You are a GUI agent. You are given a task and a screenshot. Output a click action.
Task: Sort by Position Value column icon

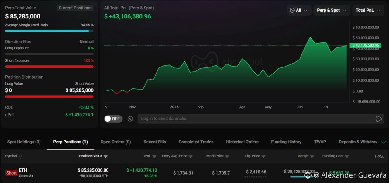[x=106, y=156]
